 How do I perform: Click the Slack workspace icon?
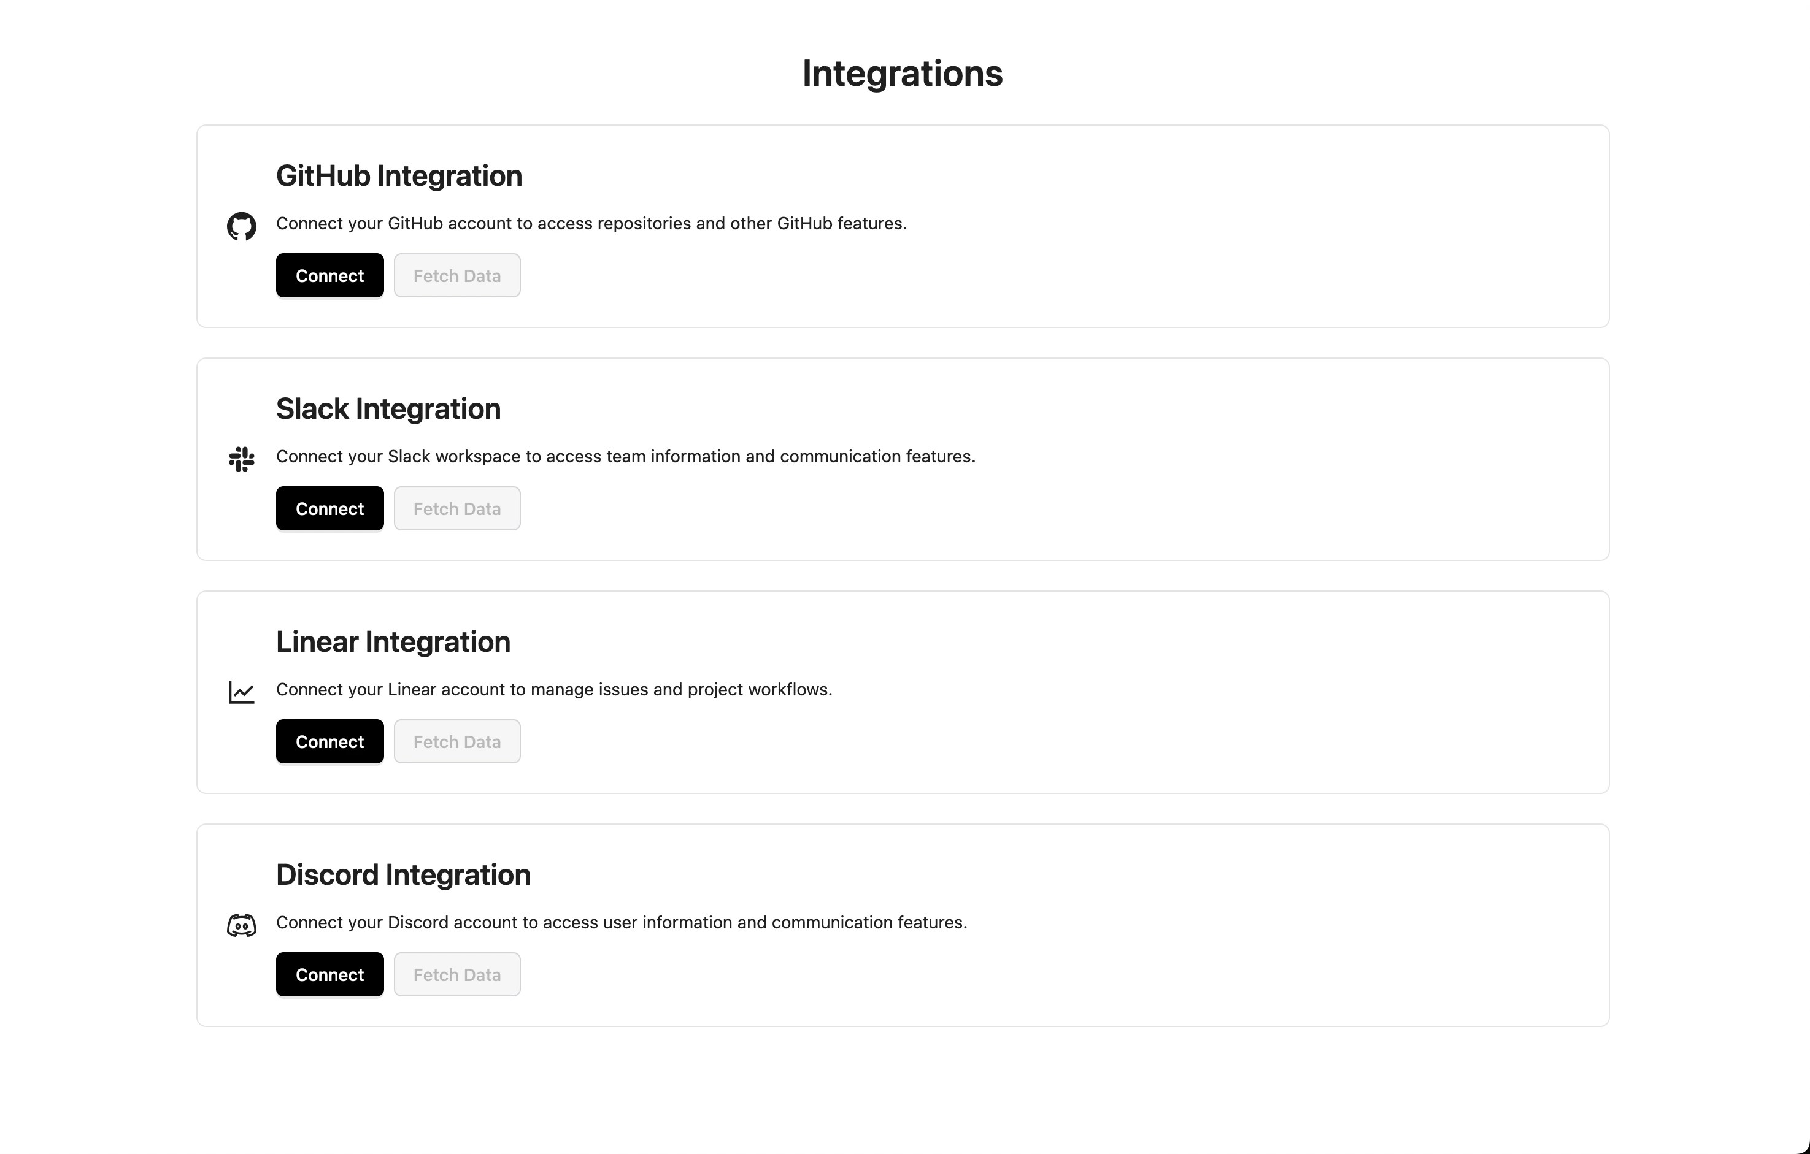coord(241,459)
